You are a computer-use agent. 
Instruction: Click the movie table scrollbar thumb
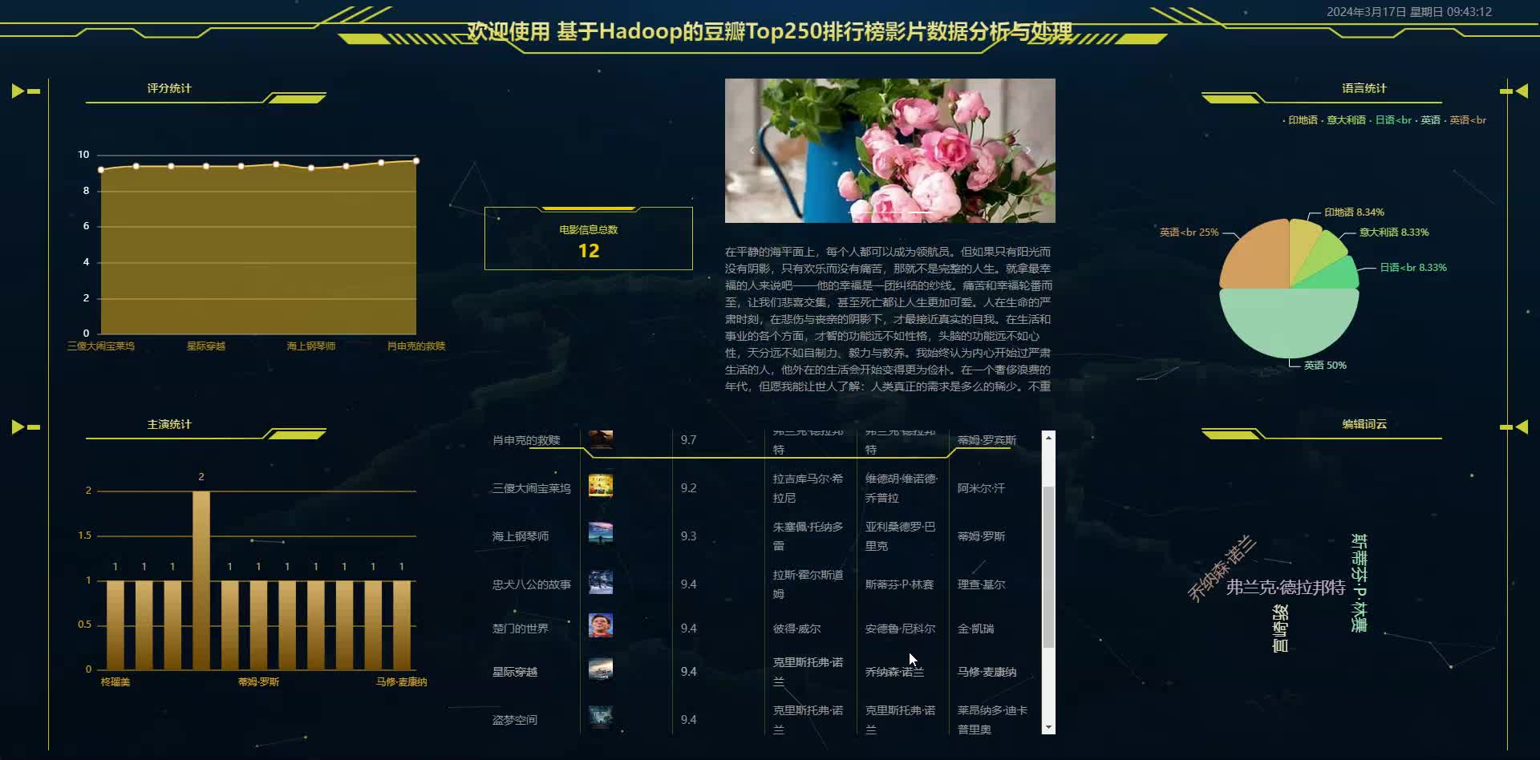[x=1048, y=566]
